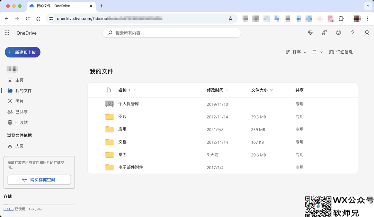The height and width of the screenshot is (217, 374).
Task: Click the sharing activity icon in header
Action: 324,33
